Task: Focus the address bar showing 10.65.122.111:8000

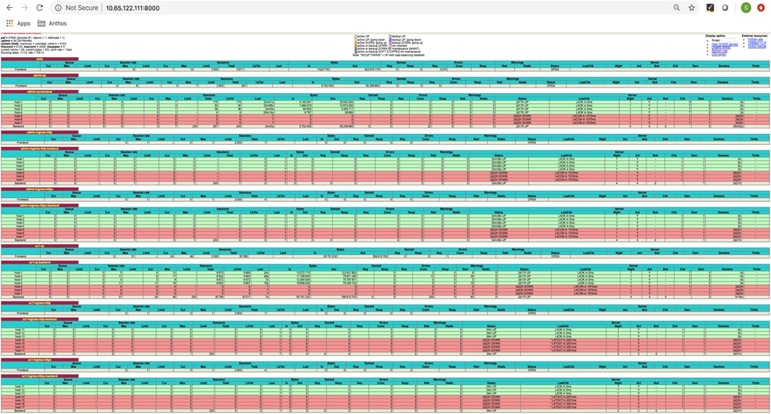Action: [x=132, y=8]
